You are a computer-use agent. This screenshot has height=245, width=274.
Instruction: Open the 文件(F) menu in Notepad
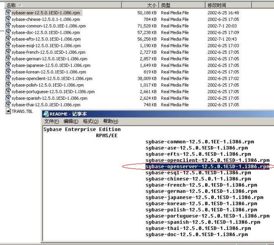(x=52, y=121)
